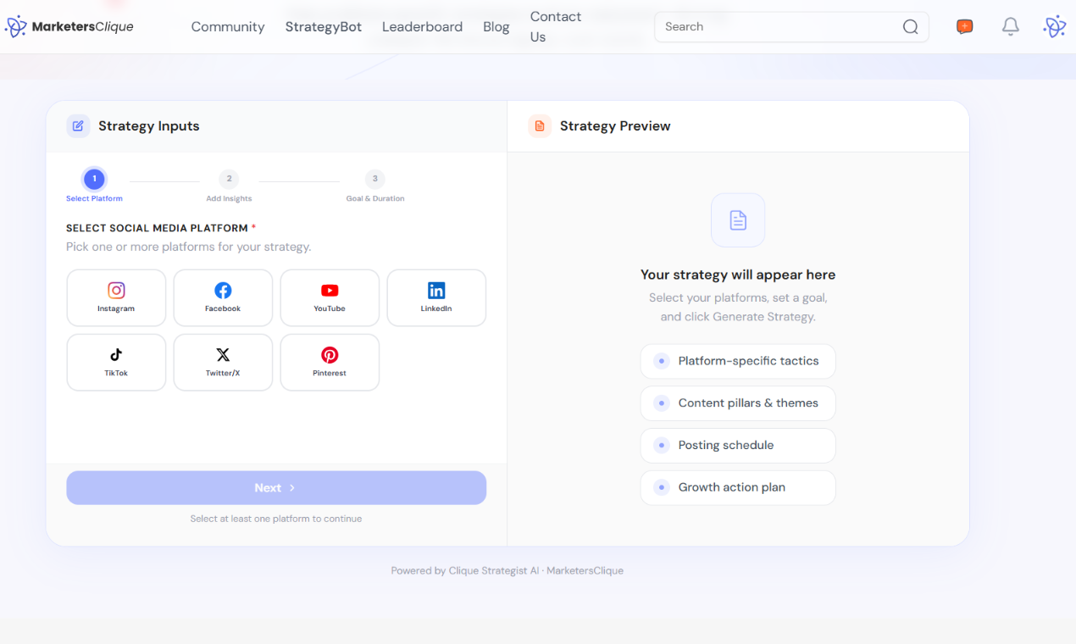The width and height of the screenshot is (1076, 644).
Task: Navigate to the Blog section
Action: [496, 26]
